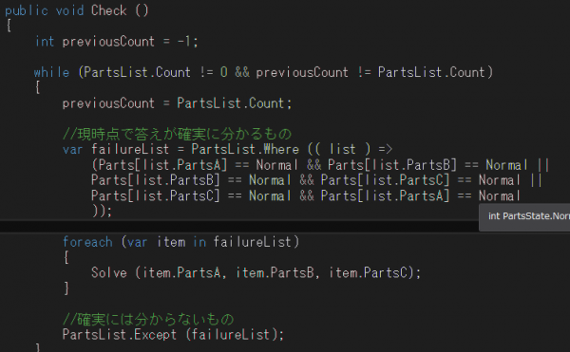Click the Where method call

tap(281, 149)
